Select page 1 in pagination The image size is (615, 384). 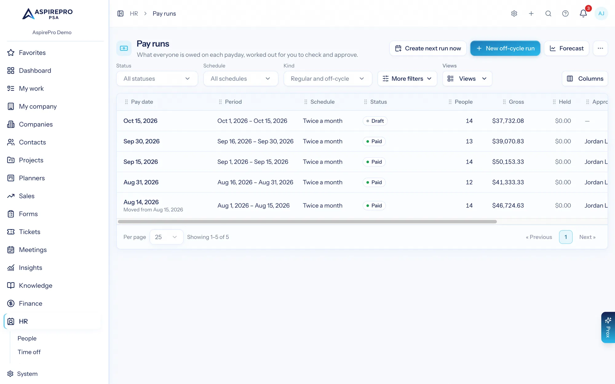pyautogui.click(x=565, y=237)
